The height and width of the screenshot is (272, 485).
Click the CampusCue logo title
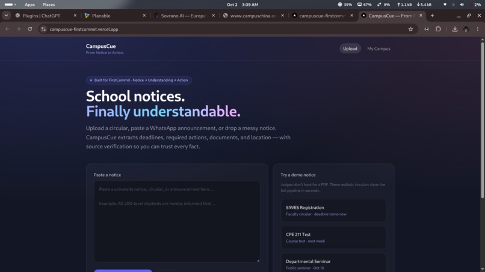101,46
